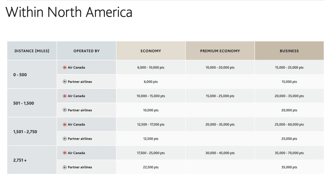Click the 22,500 pts economy cell
328x178 pixels.
click(151, 167)
